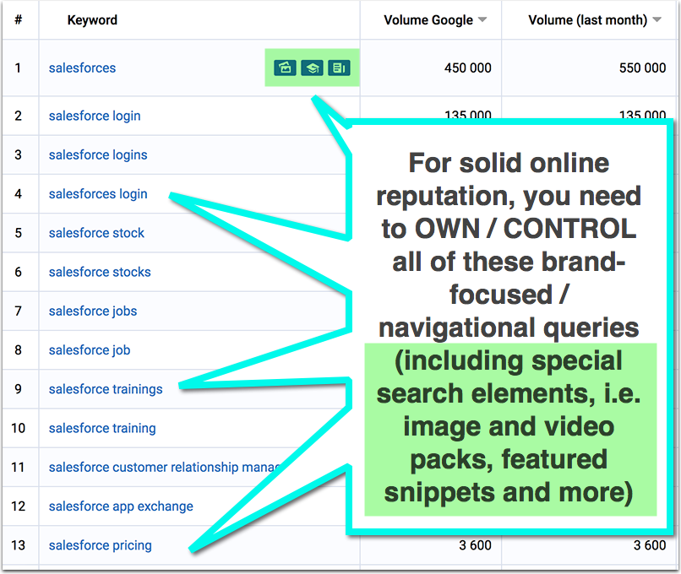
Task: Click the '#' column header
Action: pos(19,19)
